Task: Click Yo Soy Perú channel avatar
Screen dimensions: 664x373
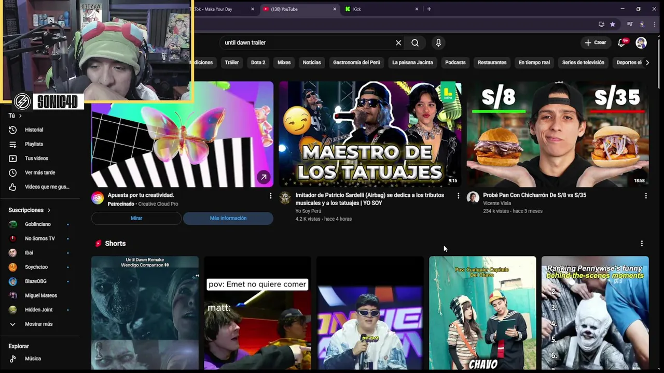Action: coord(285,197)
